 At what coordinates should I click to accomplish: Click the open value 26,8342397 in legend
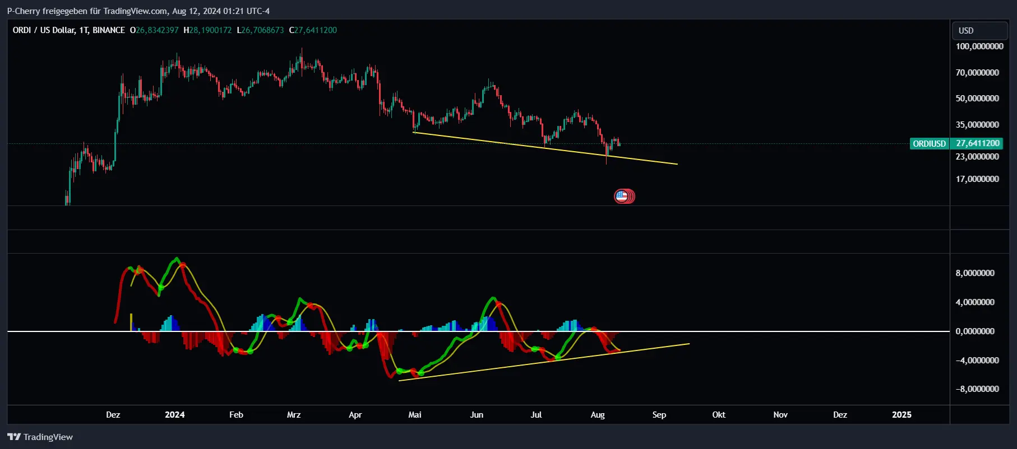(x=157, y=30)
